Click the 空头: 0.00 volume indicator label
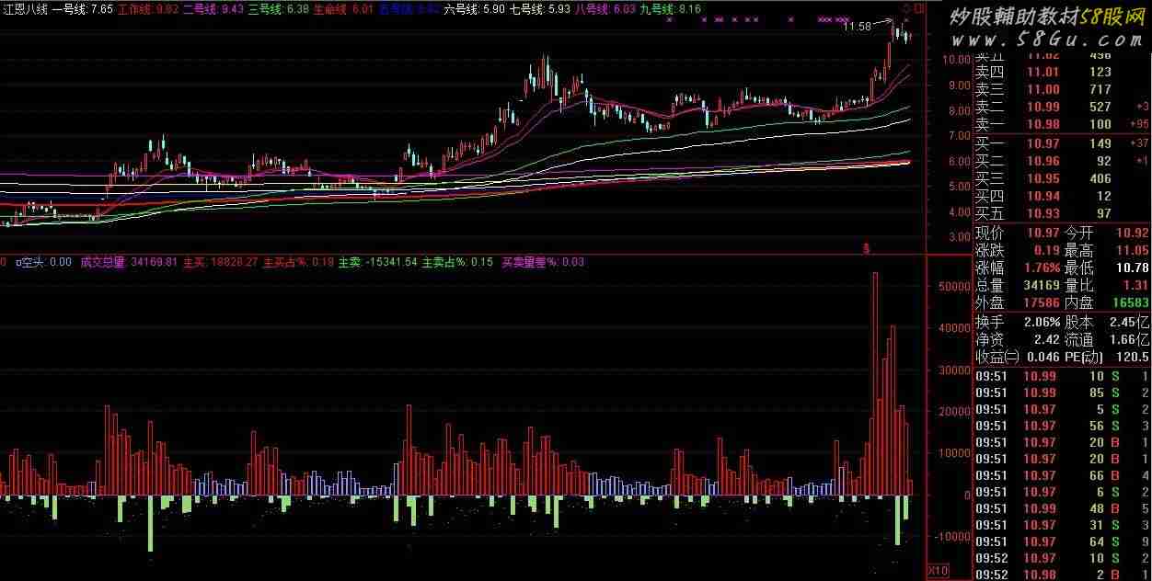 [x=43, y=262]
